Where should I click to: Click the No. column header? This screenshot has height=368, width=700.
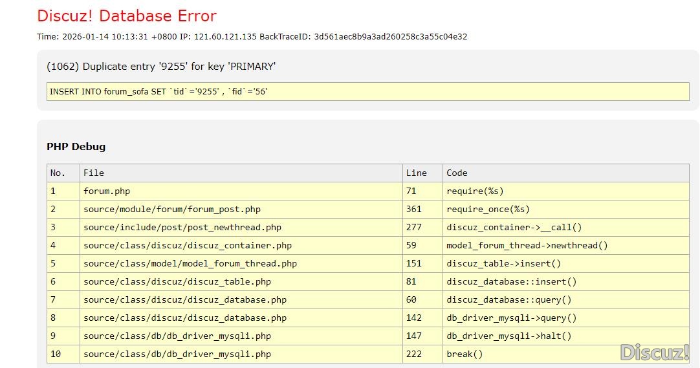coord(58,173)
